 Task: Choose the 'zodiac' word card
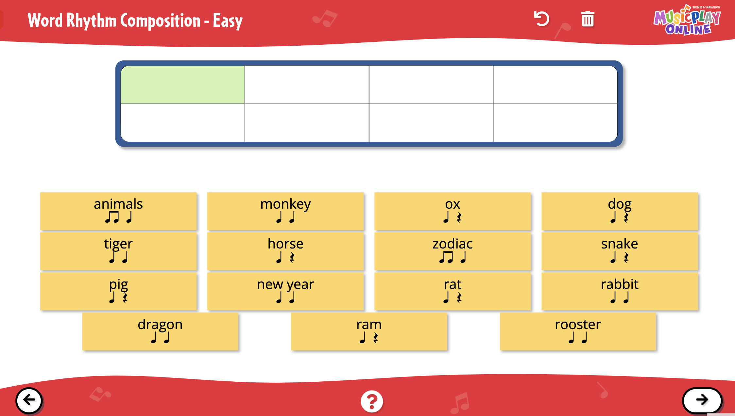click(x=453, y=251)
